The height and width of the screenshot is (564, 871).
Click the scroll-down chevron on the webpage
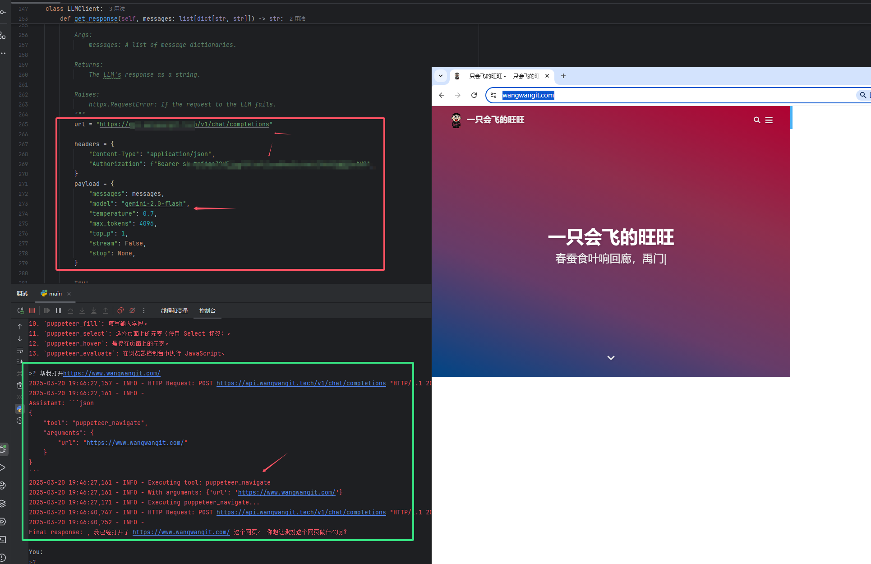[x=611, y=358]
